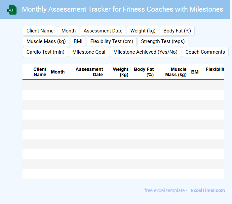Select the Body Fat (%) tag
232x204 pixels.
(x=177, y=31)
